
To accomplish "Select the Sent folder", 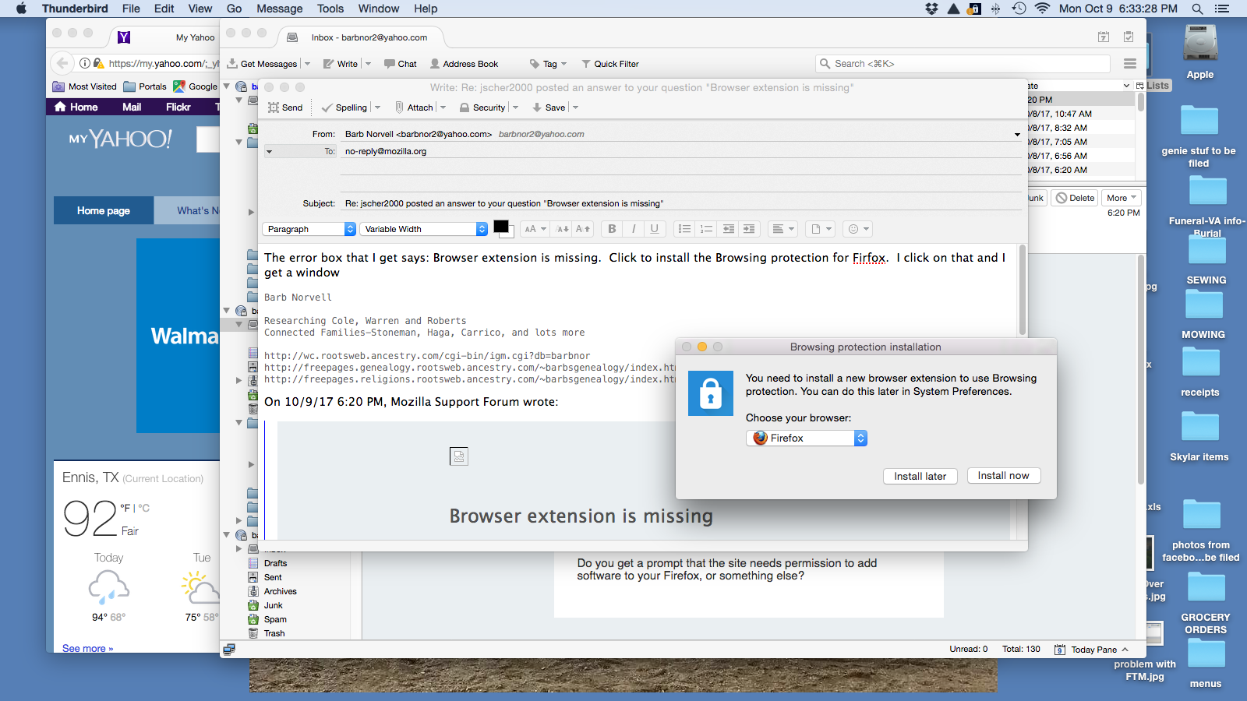I will [273, 577].
